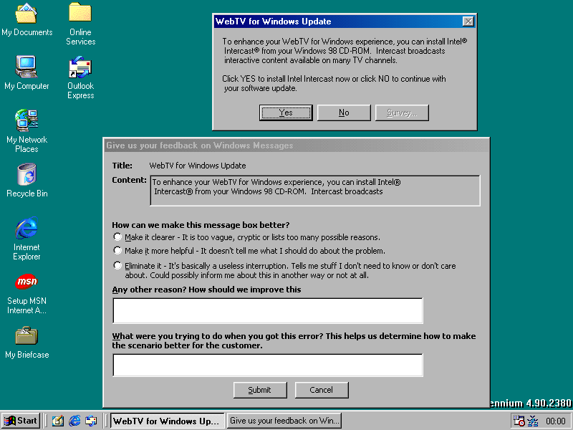573x430 pixels.
Task: Launch Outlook Express from quick launch
Action: 92,421
